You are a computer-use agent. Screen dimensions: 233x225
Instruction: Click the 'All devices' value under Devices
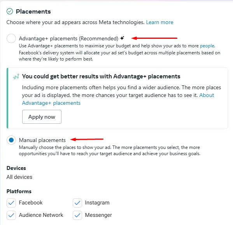[x=19, y=177]
